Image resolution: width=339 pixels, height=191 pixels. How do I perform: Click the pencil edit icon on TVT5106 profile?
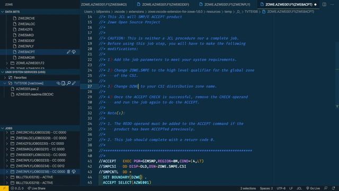(x=74, y=83)
